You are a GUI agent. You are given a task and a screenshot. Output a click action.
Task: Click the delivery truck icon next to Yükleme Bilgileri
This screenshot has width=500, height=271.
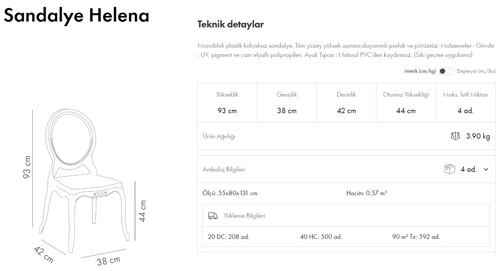click(x=213, y=215)
